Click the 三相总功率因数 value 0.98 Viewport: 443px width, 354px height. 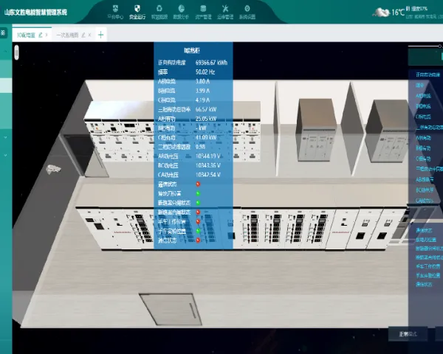(x=200, y=147)
